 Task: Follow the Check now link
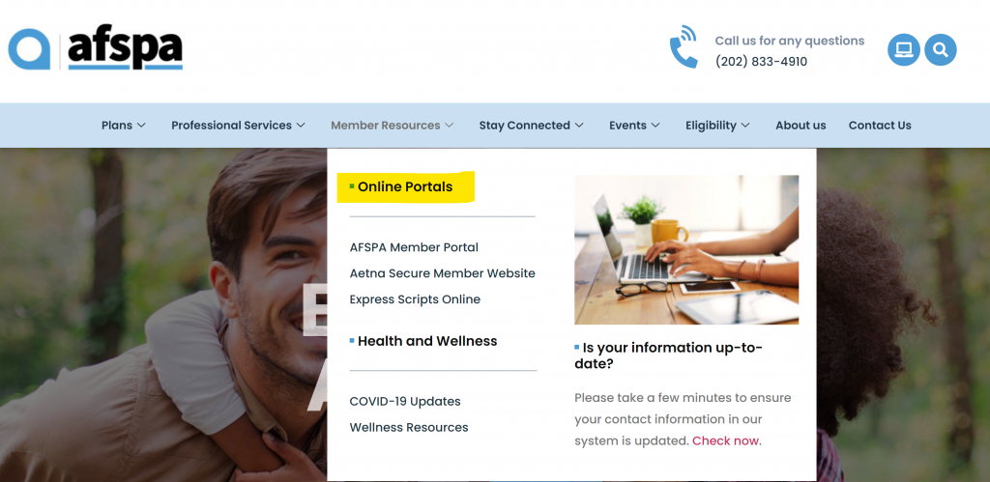(x=726, y=441)
